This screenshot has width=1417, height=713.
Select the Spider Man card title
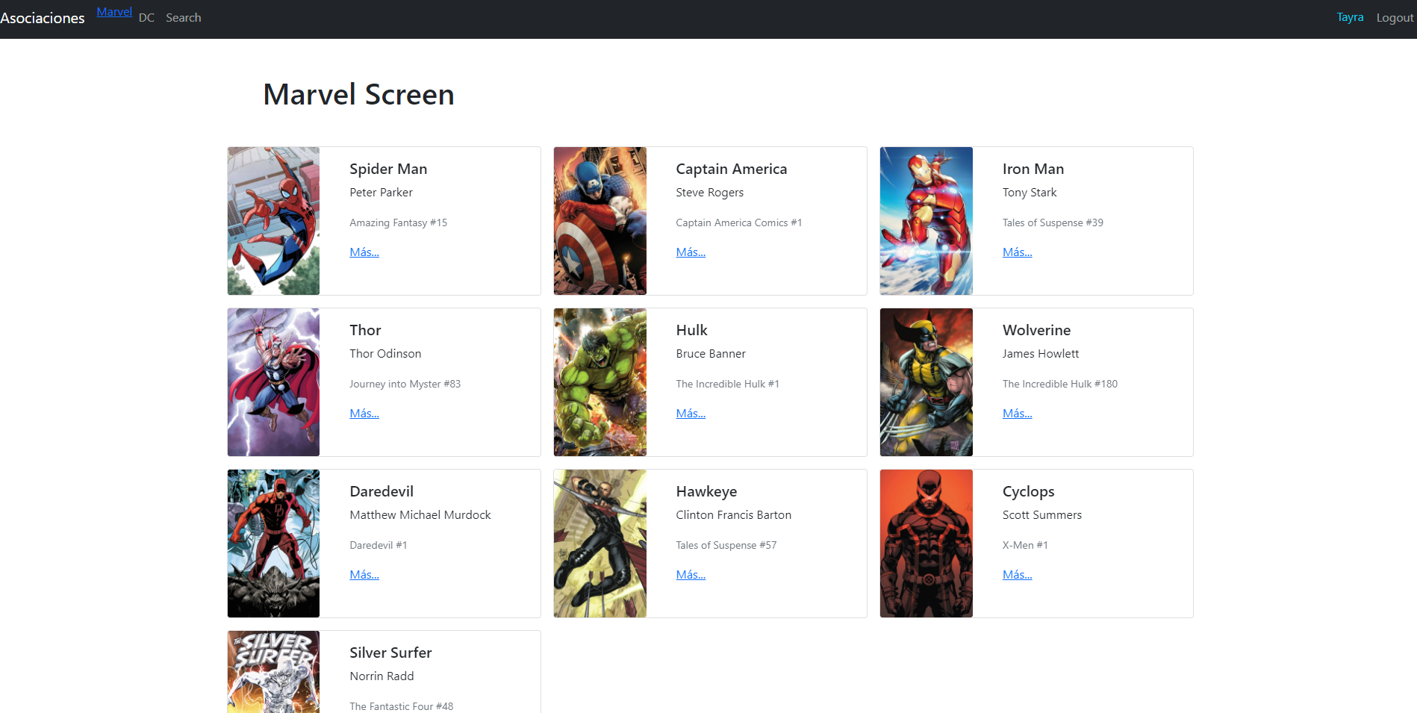pyautogui.click(x=388, y=169)
